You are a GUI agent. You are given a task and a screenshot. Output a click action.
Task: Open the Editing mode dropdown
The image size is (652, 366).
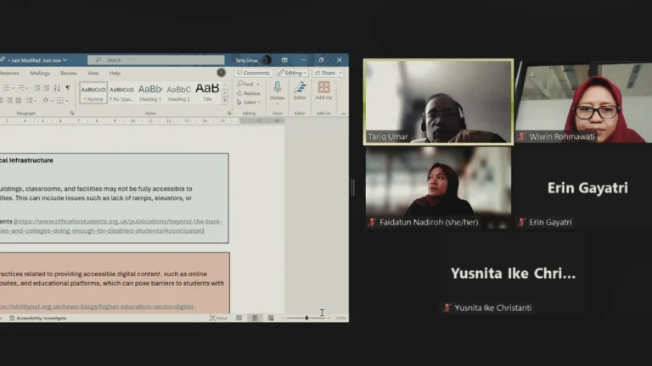292,73
